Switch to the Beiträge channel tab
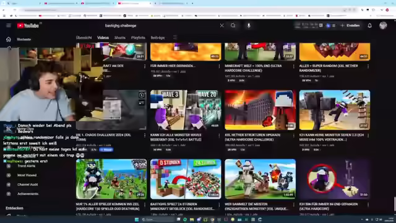 coord(158,38)
